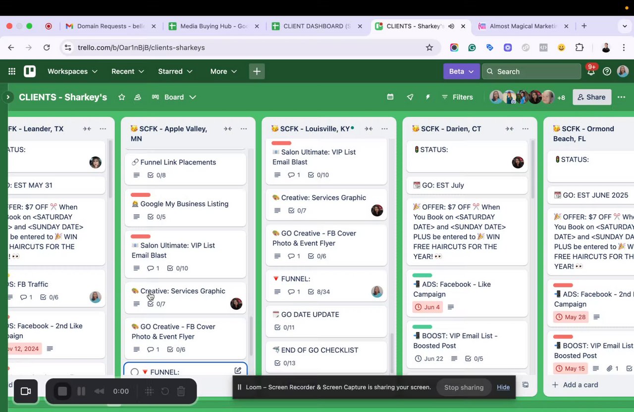Screen dimensions: 634x412
Task: Change board visibility icon next to star
Action: pos(138,97)
